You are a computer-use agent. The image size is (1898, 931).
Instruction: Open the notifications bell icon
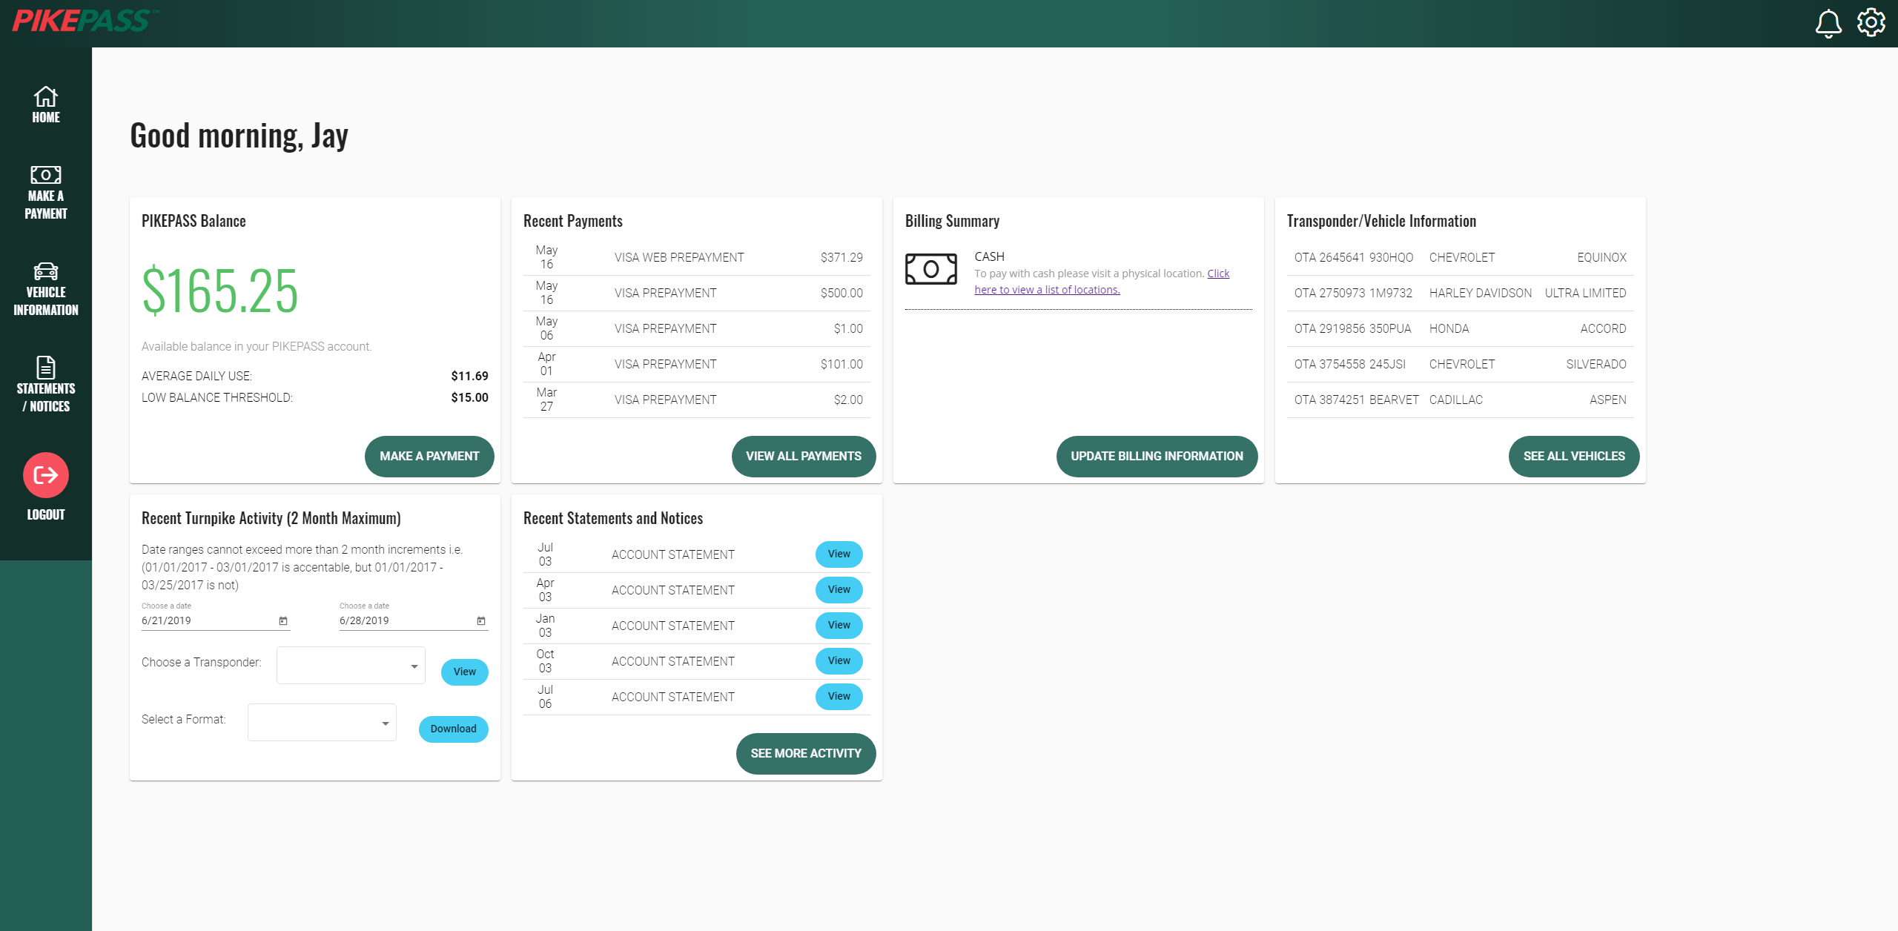[x=1828, y=23]
